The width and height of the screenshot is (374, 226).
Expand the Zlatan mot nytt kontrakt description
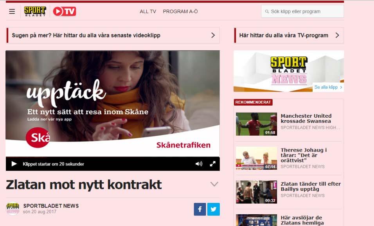(214, 184)
